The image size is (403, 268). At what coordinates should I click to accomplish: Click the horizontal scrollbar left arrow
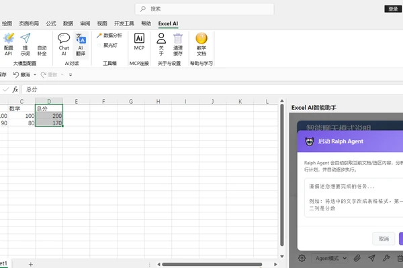pos(159,264)
